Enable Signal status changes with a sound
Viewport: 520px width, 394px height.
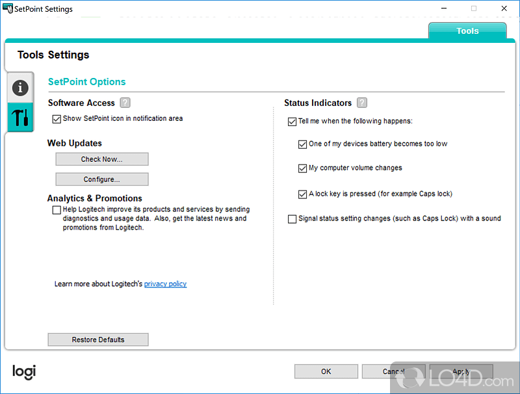tap(292, 219)
